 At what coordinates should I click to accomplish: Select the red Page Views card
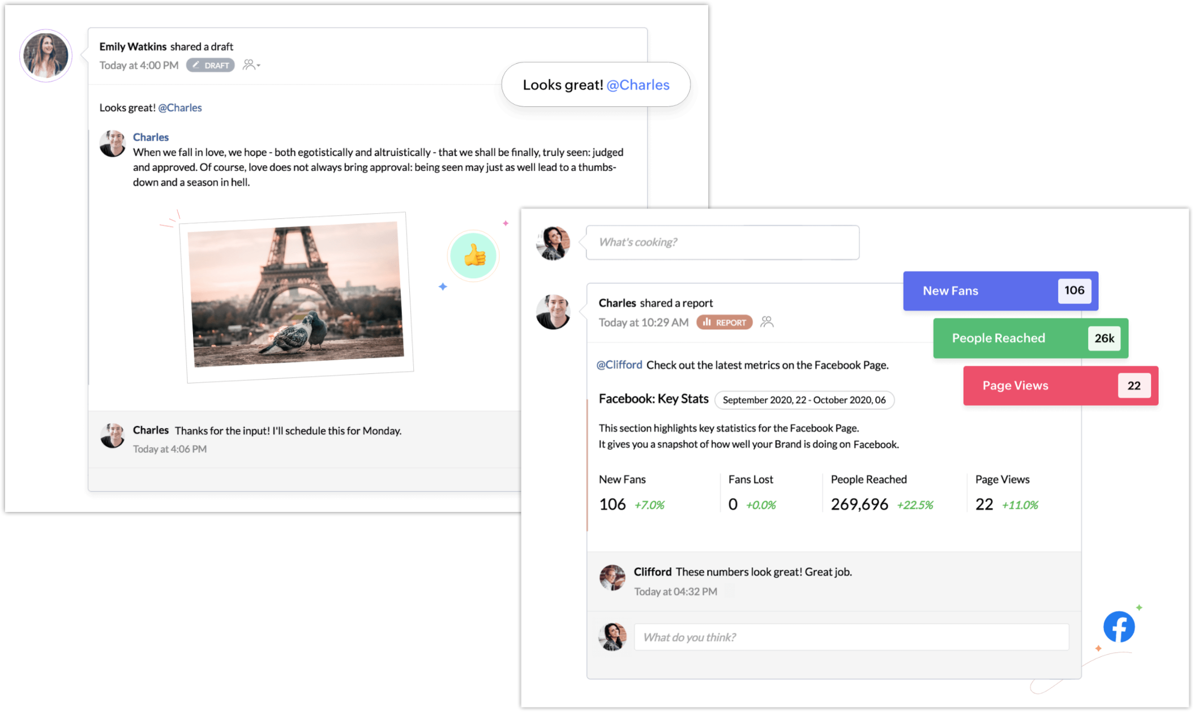[1060, 386]
